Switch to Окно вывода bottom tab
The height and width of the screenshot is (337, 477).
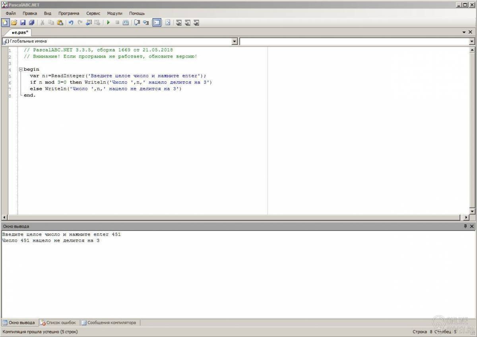click(x=19, y=323)
